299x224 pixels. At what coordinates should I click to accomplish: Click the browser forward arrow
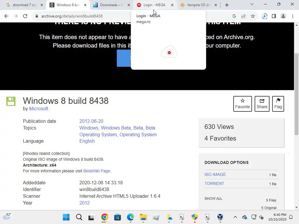(x=16, y=16)
